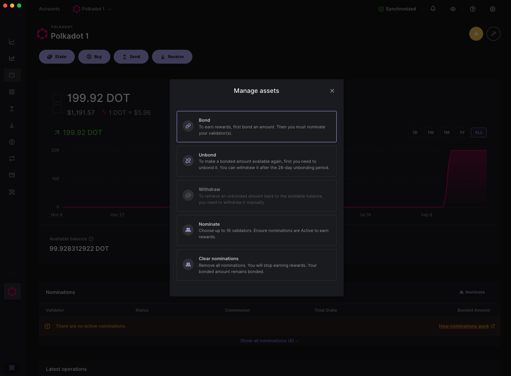Switch chart range to ALL
The height and width of the screenshot is (376, 511).
click(x=479, y=133)
